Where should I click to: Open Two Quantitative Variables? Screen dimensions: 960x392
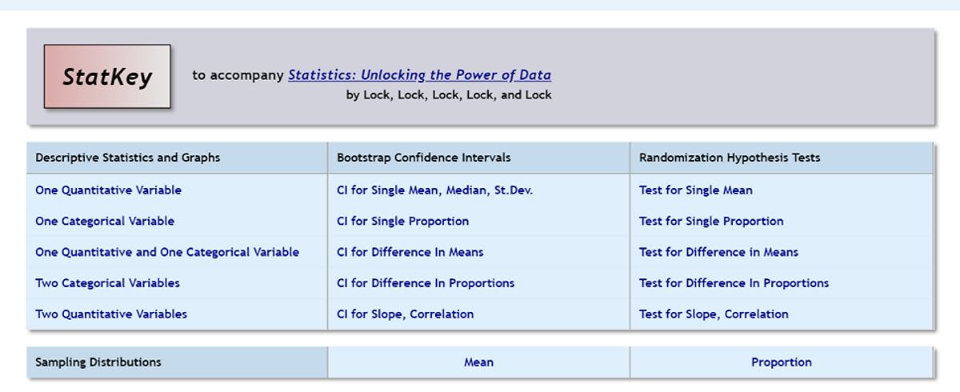pos(111,314)
